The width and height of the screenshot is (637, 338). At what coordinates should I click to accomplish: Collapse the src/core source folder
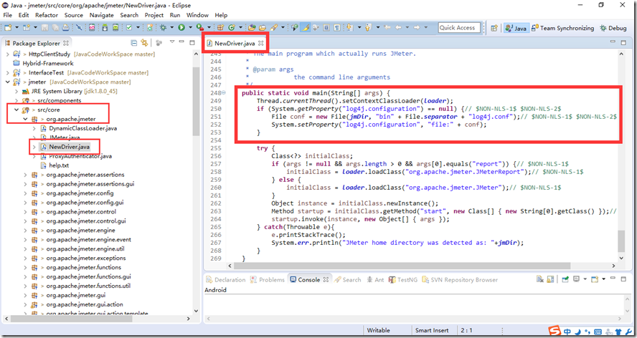point(16,110)
